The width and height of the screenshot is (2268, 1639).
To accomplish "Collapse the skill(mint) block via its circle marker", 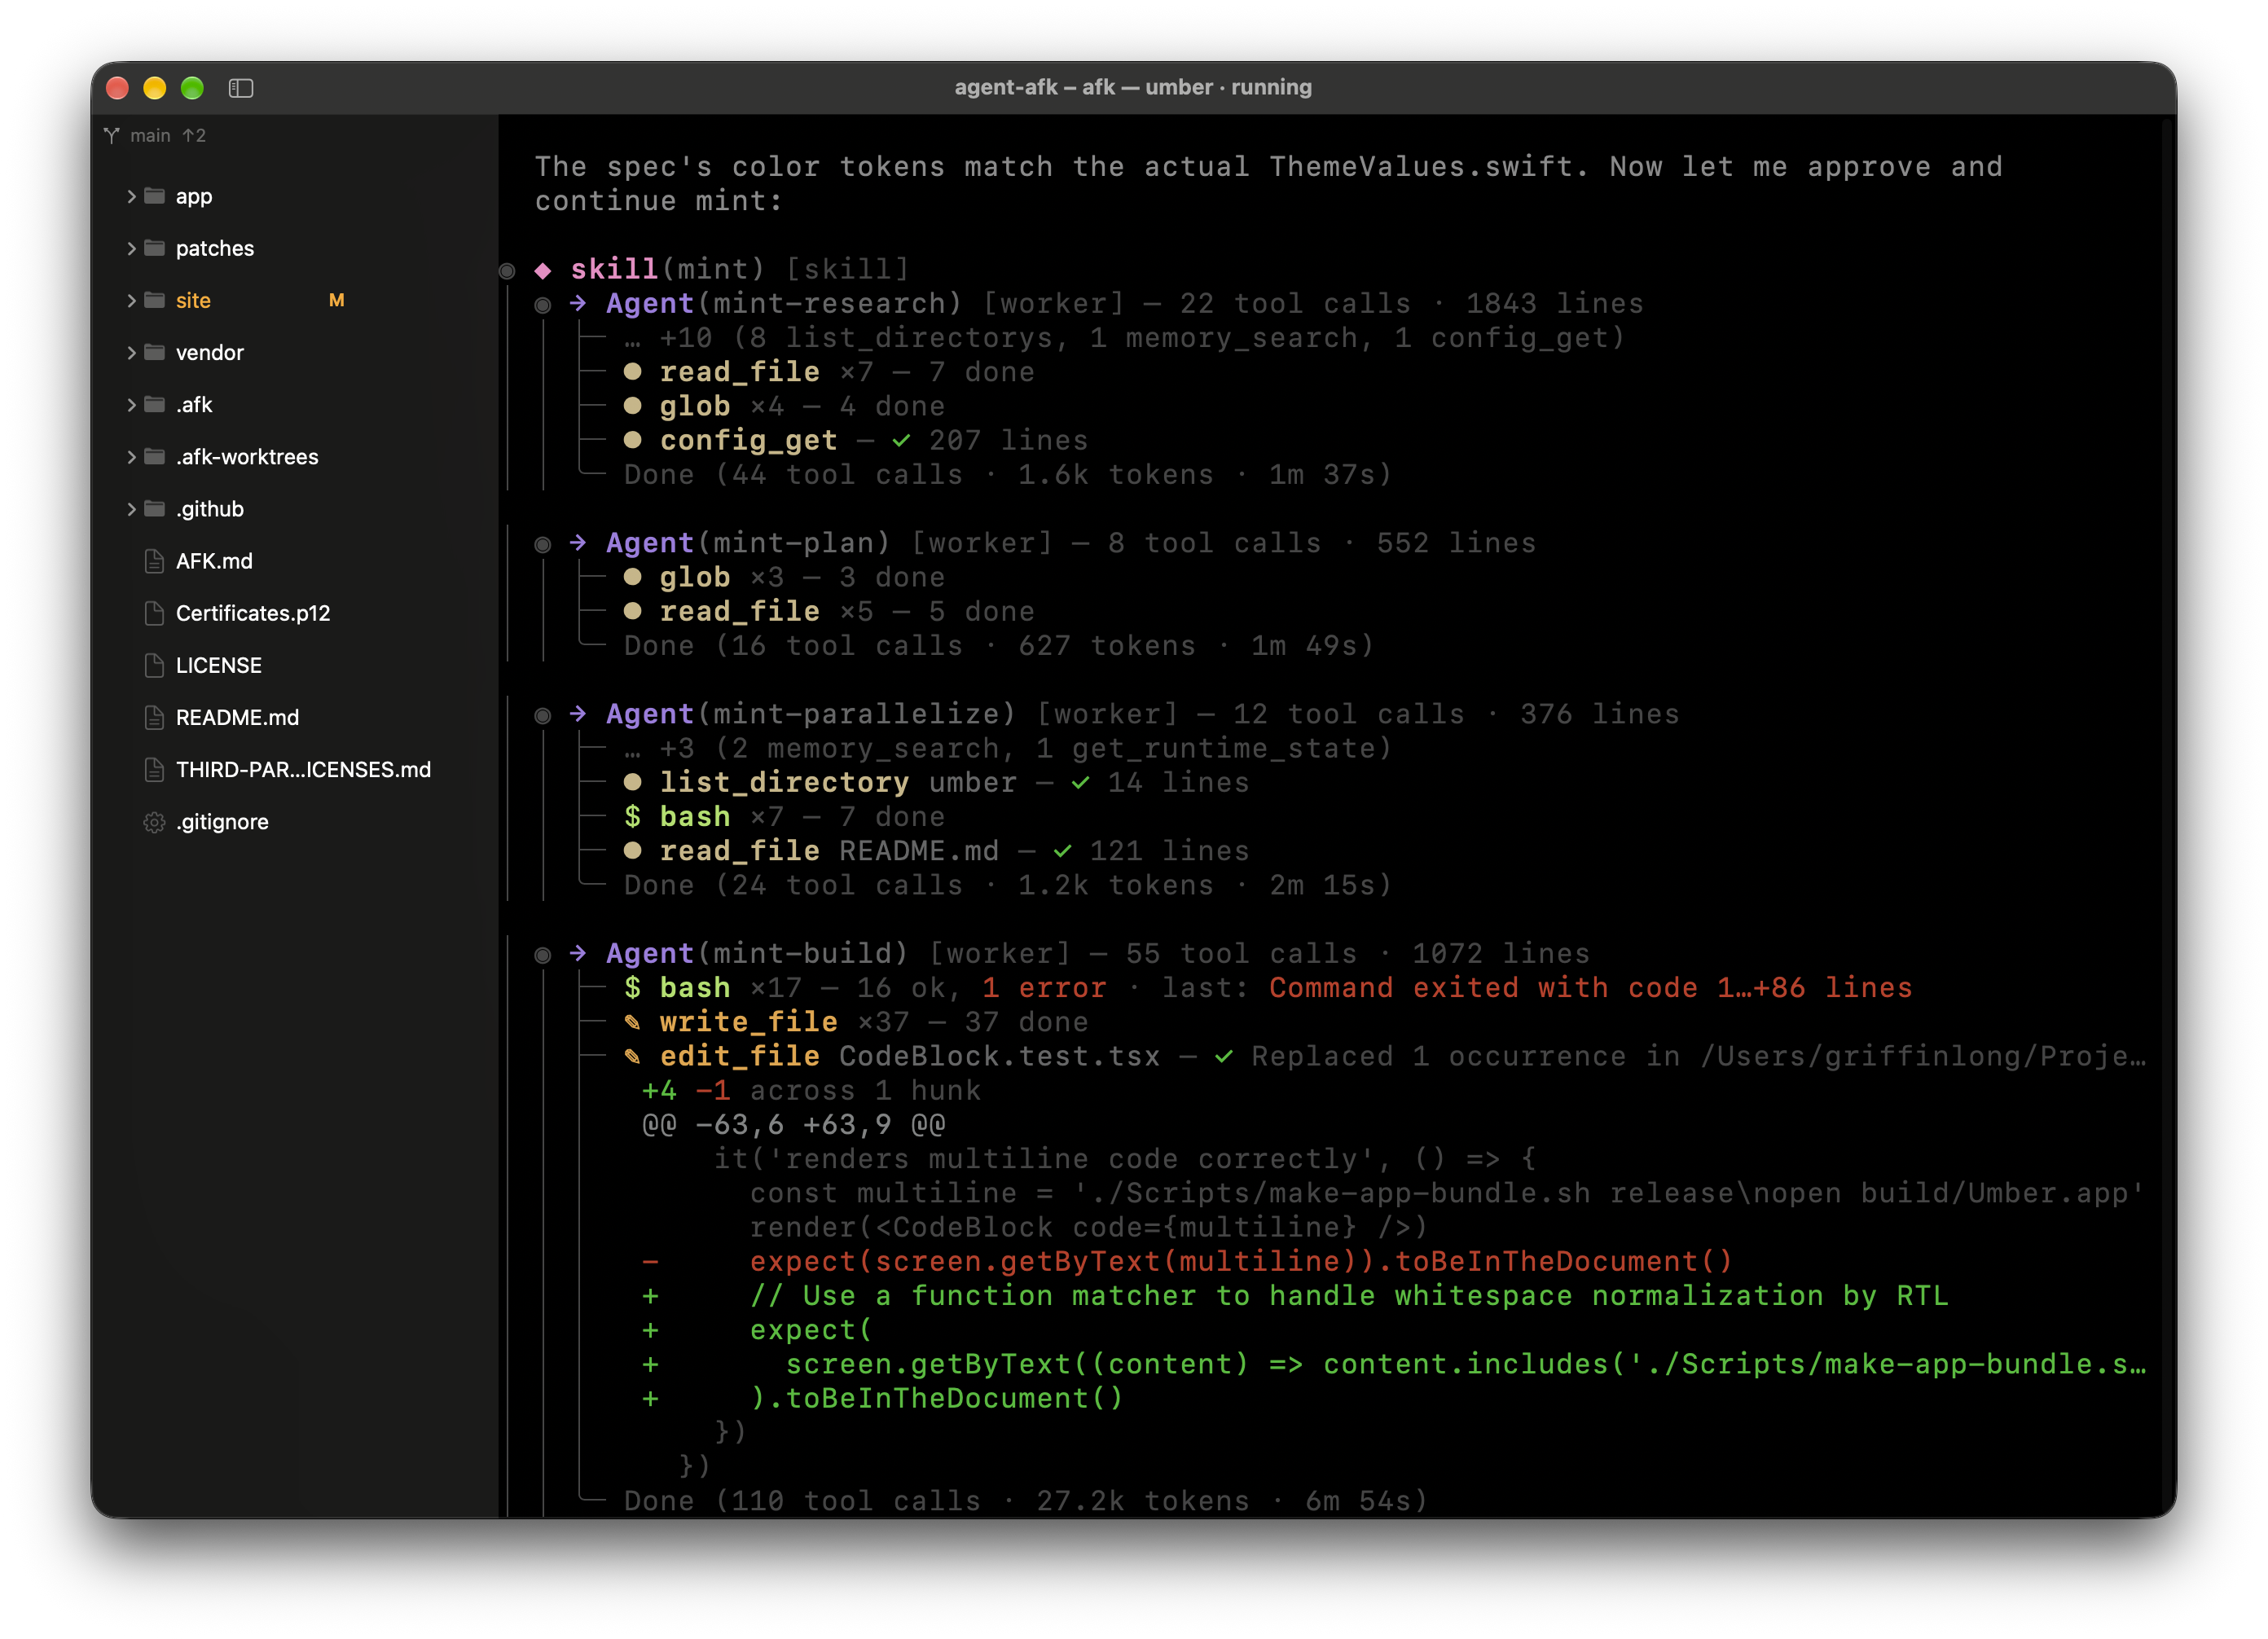I will 507,271.
